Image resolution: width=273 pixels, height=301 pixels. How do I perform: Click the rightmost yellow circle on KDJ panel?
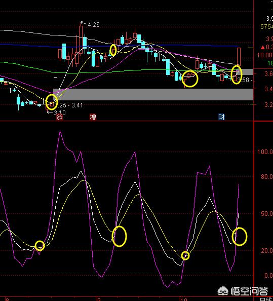[240, 237]
